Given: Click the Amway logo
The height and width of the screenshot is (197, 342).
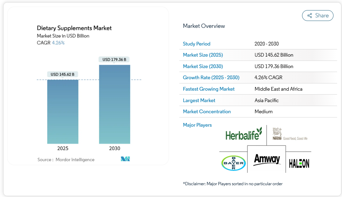Looking at the screenshot, I should point(267,159).
